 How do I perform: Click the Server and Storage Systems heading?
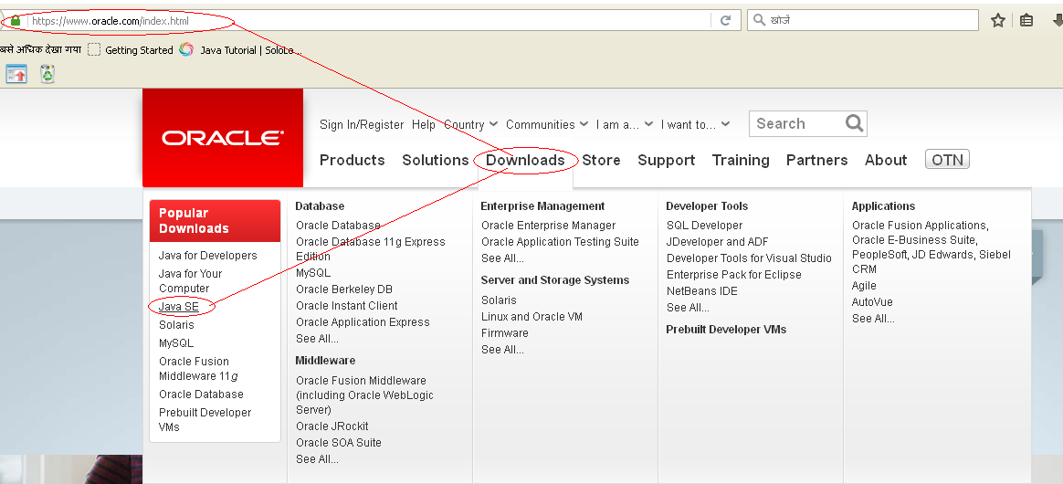pyautogui.click(x=554, y=280)
